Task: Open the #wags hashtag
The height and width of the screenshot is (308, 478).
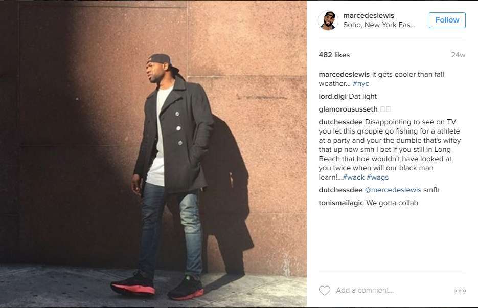Action: coord(377,177)
